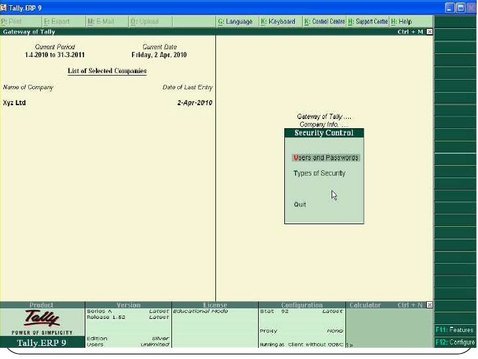Select Types of Security entry
Viewport: 478px width, 359px height.
pyautogui.click(x=319, y=174)
